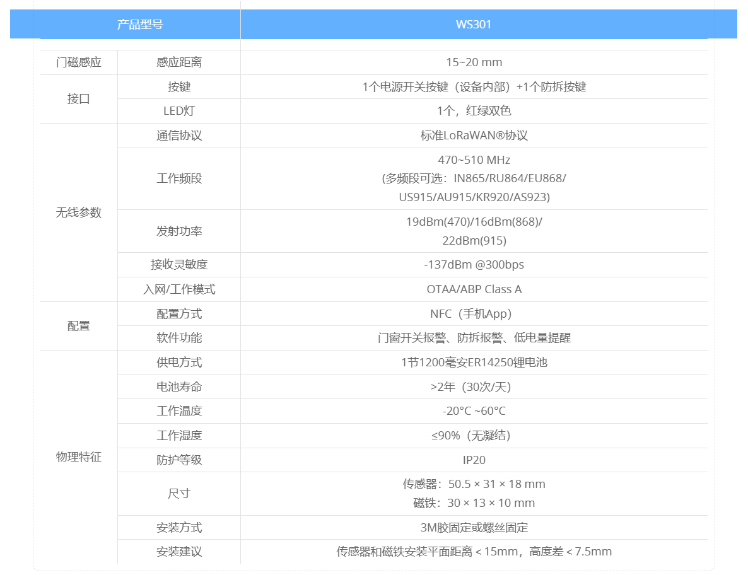Click the sensor size 50.5 × 31 × 18 mm

click(x=474, y=484)
